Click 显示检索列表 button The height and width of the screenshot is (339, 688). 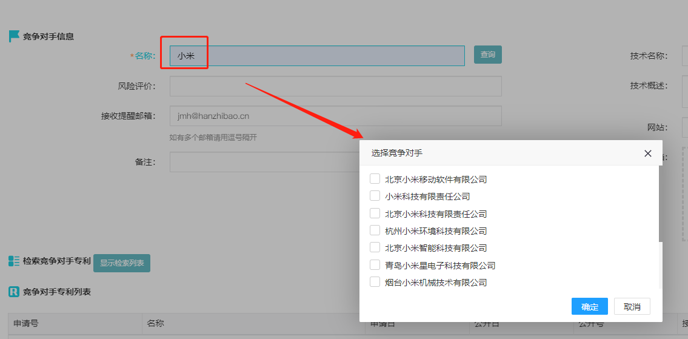point(122,263)
